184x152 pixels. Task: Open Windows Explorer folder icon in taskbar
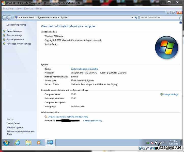point(28,143)
